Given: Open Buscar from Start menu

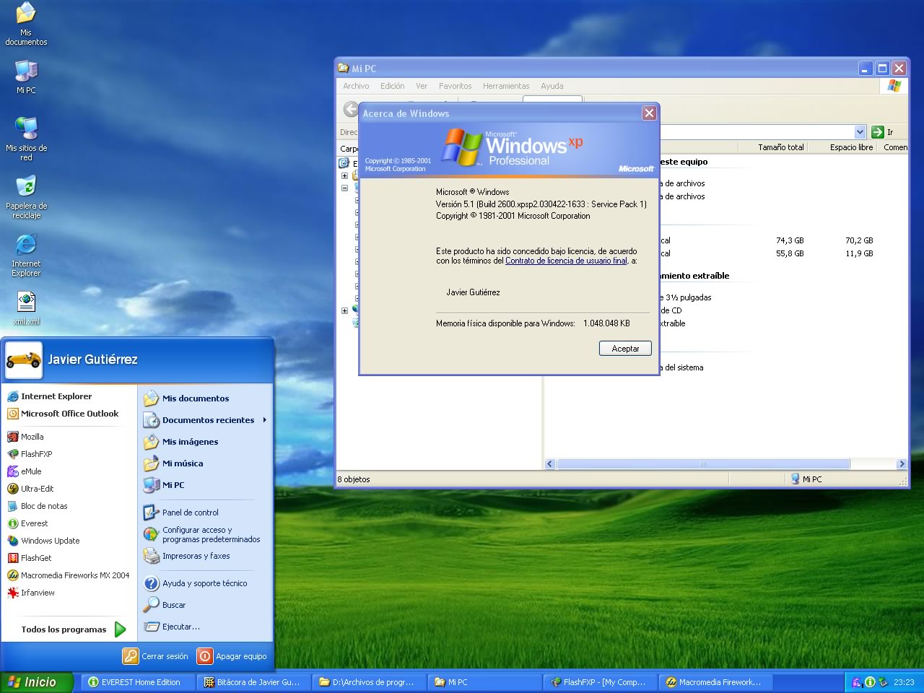Looking at the screenshot, I should pyautogui.click(x=165, y=605).
